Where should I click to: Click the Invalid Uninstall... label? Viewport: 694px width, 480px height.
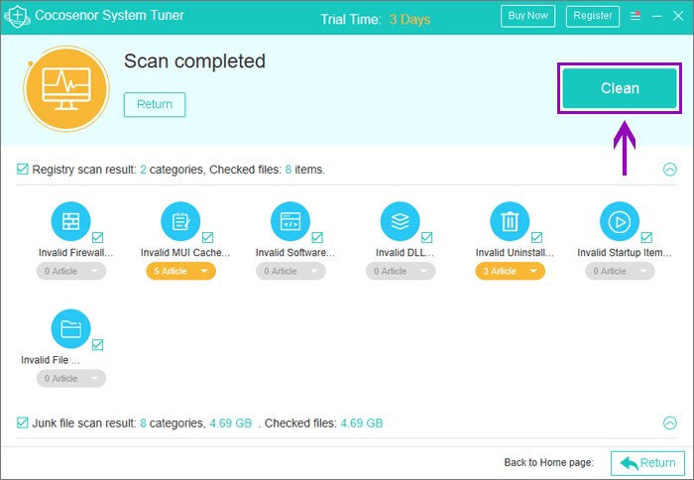click(x=515, y=253)
